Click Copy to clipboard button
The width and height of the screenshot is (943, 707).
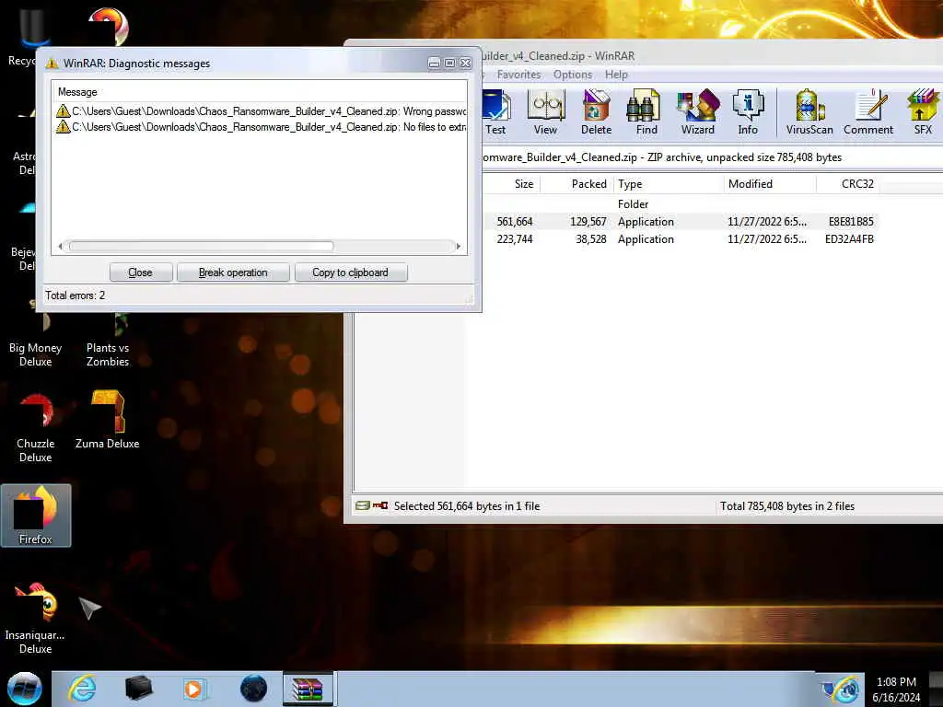point(350,272)
